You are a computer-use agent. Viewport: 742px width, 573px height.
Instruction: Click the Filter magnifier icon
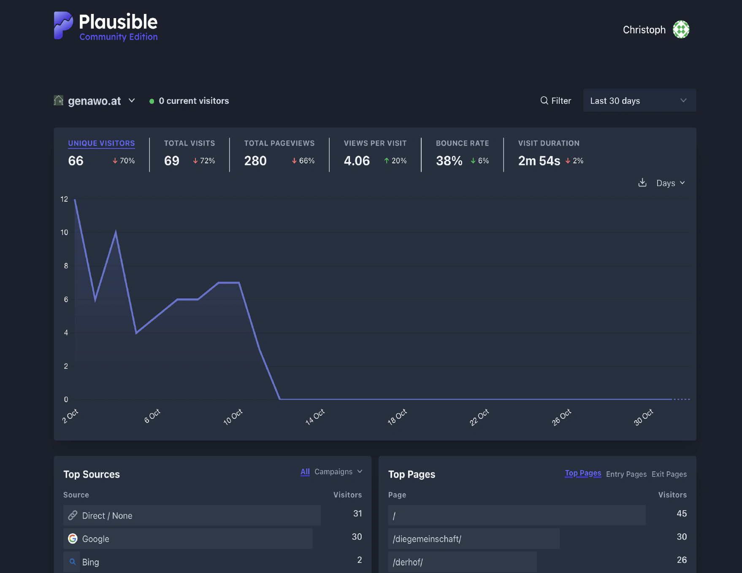(544, 100)
